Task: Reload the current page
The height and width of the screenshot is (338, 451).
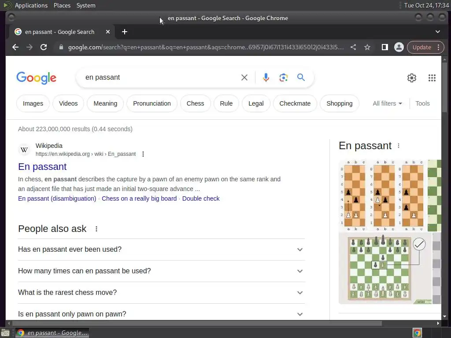Action: 44,47
